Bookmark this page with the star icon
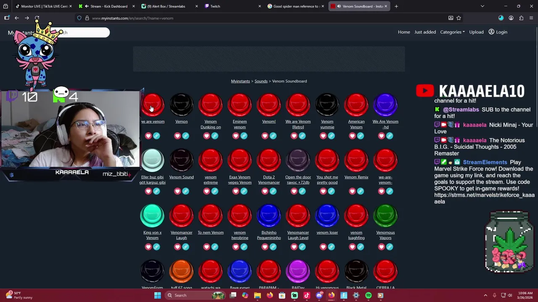This screenshot has height=302, width=538. [x=459, y=18]
